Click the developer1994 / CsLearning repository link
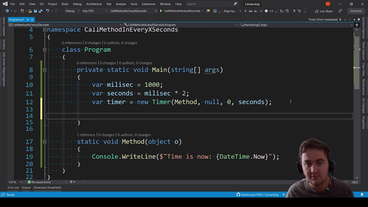This screenshot has width=368, height=207. pyautogui.click(x=260, y=195)
